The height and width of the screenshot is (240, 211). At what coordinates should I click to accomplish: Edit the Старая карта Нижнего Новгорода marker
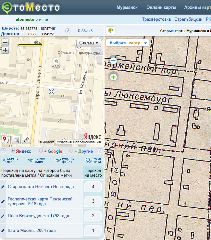3,187
